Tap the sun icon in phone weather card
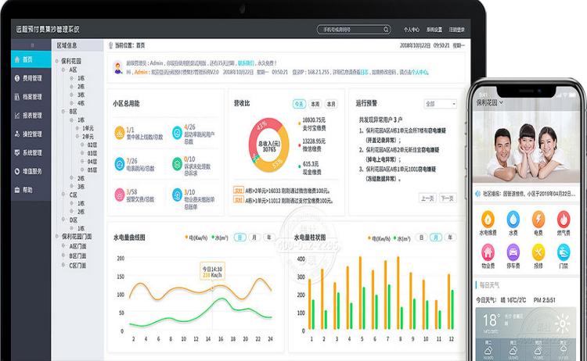 562,323
